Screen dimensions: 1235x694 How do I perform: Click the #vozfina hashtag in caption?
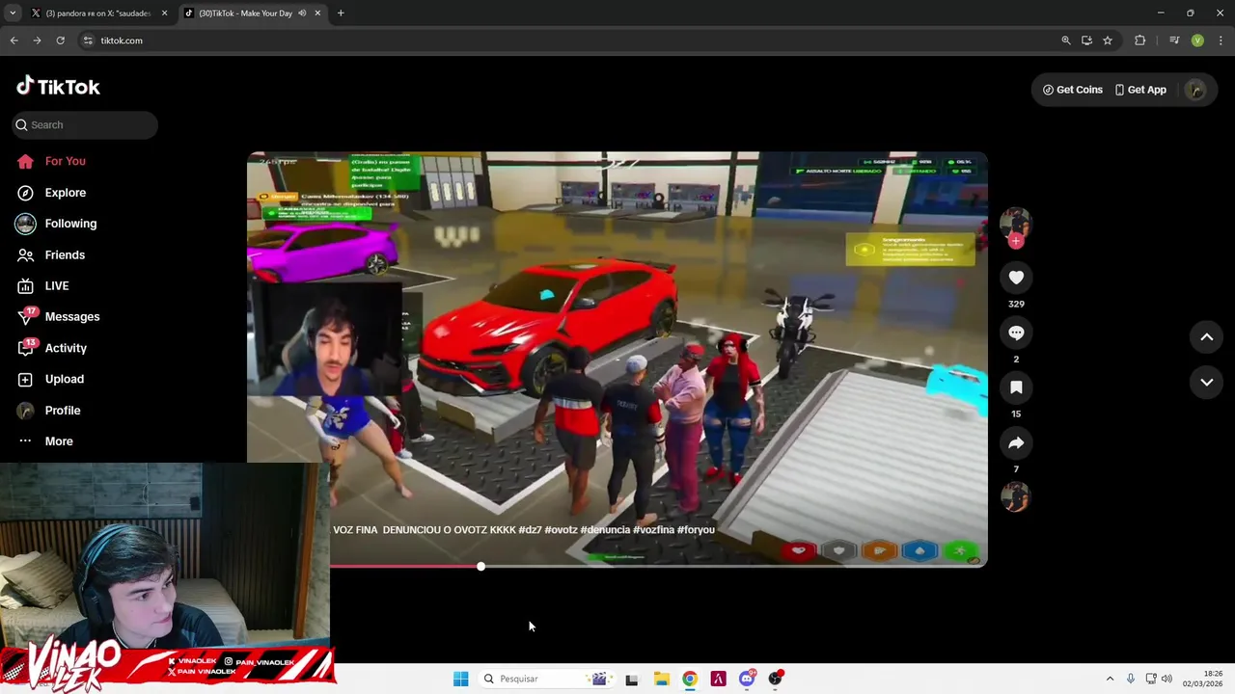coord(653,530)
